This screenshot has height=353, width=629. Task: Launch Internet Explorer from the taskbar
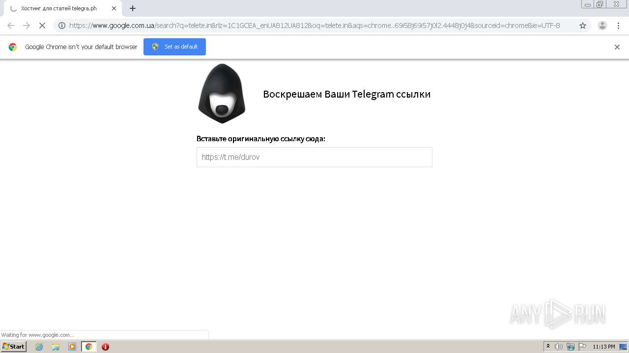point(39,347)
